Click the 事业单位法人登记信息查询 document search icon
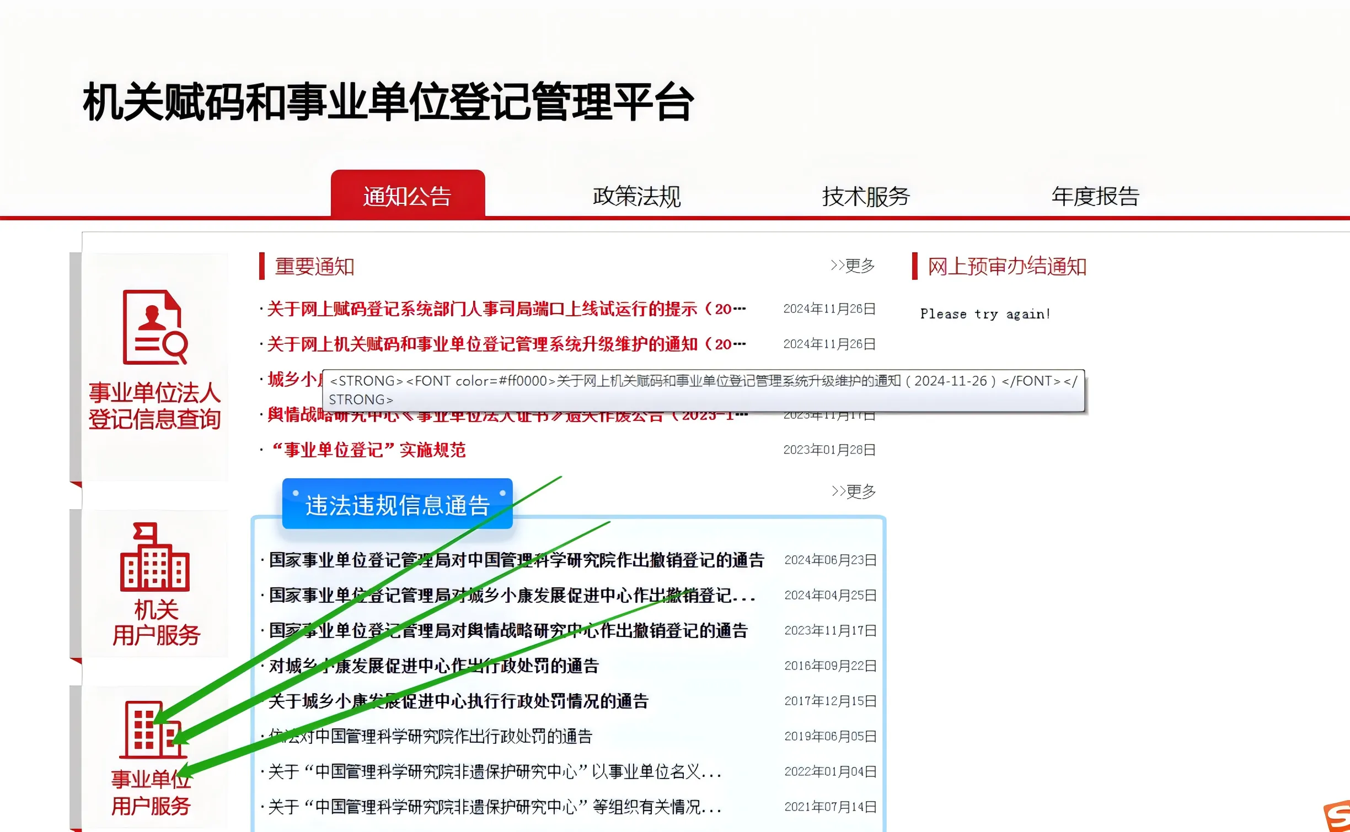This screenshot has height=832, width=1350. [154, 327]
